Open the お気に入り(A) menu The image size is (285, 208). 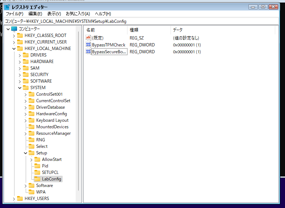[x=78, y=14]
